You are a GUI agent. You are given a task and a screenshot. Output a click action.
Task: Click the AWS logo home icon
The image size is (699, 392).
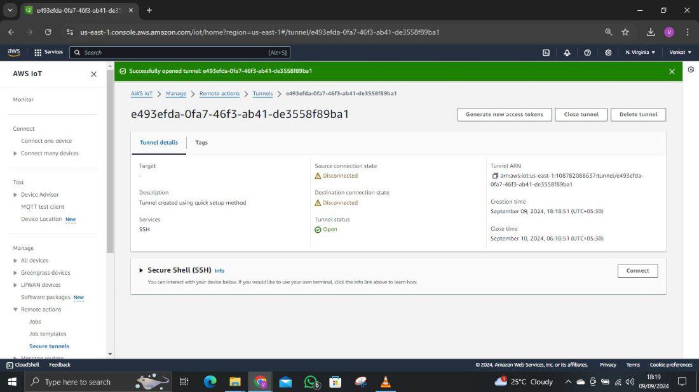(14, 53)
